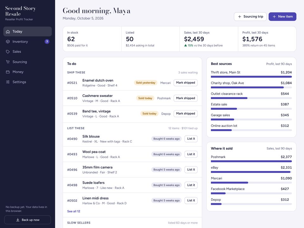Navigate to Sourcing in sidebar
This screenshot has height=228, width=304.
tap(28, 62)
